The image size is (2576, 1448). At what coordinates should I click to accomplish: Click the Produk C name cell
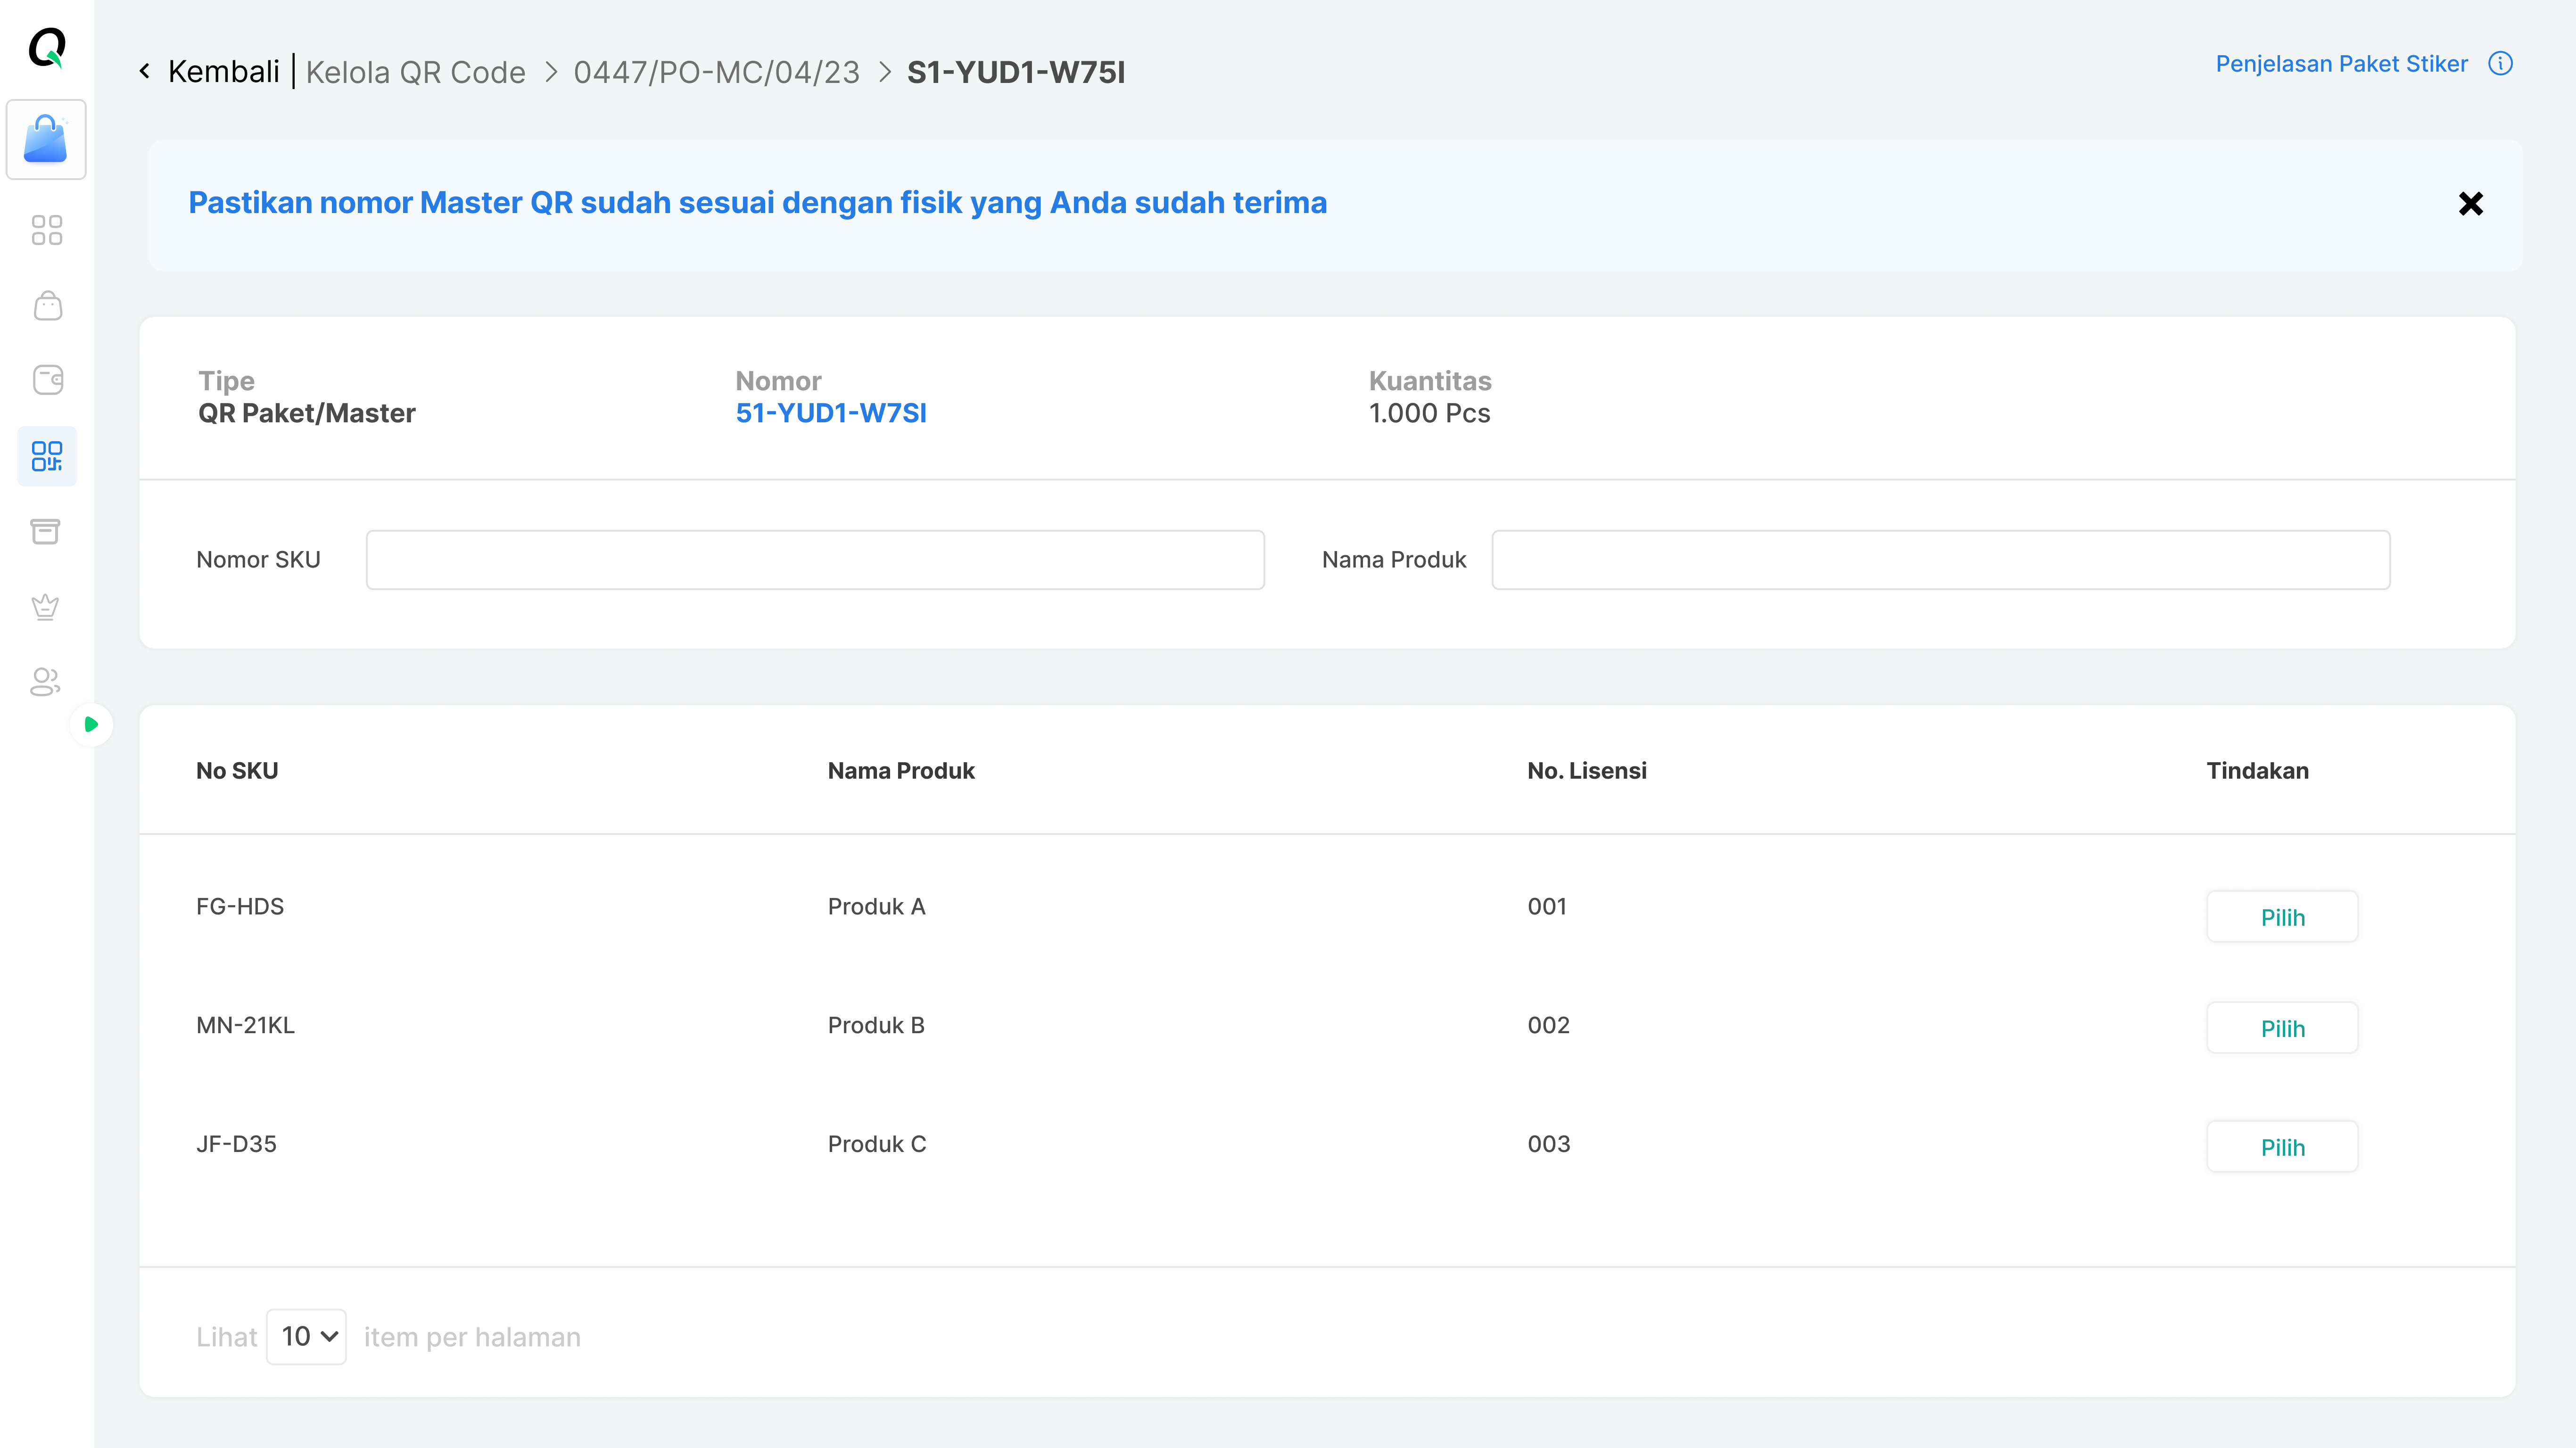tap(877, 1144)
